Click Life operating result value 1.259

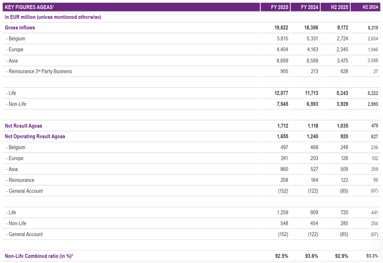(282, 212)
